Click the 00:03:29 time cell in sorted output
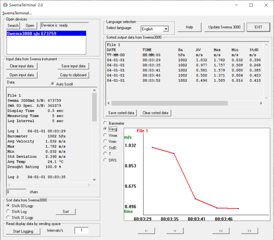 (151, 60)
